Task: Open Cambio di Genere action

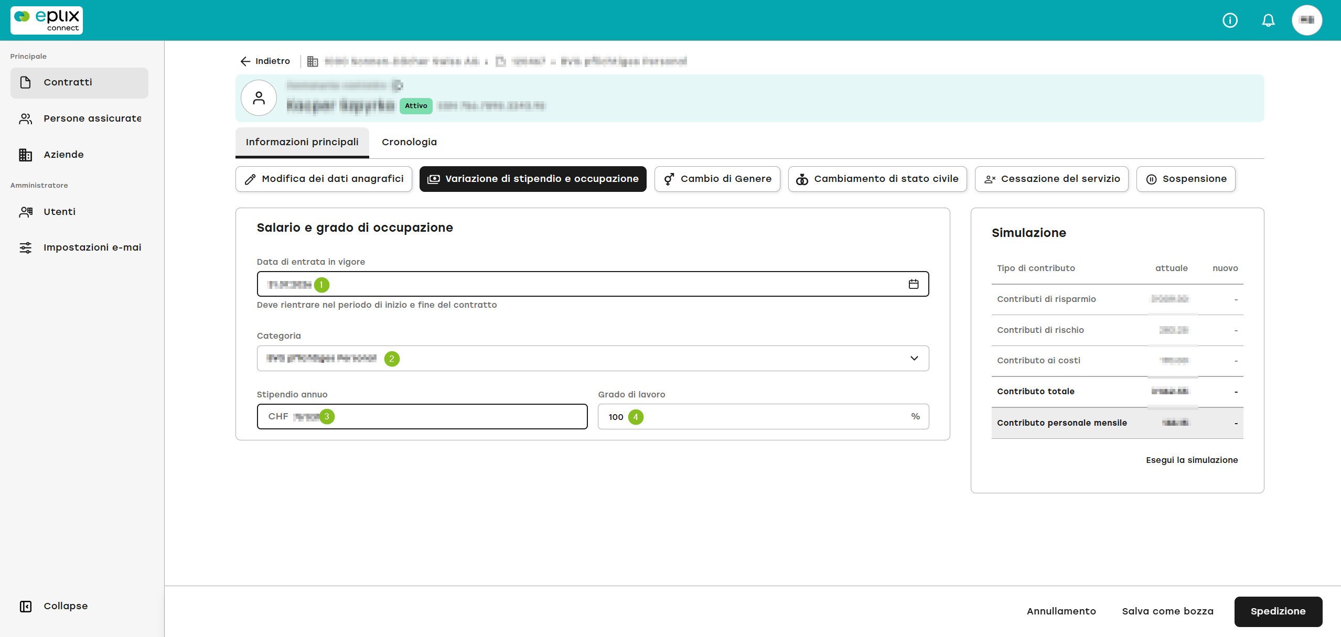Action: (717, 179)
